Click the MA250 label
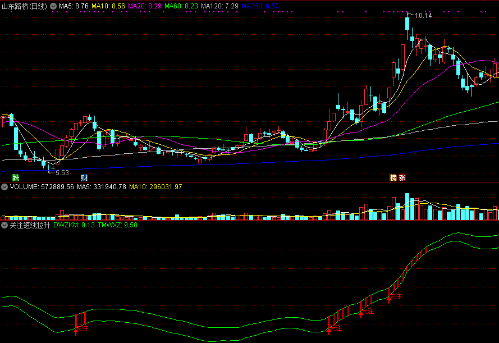This screenshot has width=499, height=343. (260, 6)
